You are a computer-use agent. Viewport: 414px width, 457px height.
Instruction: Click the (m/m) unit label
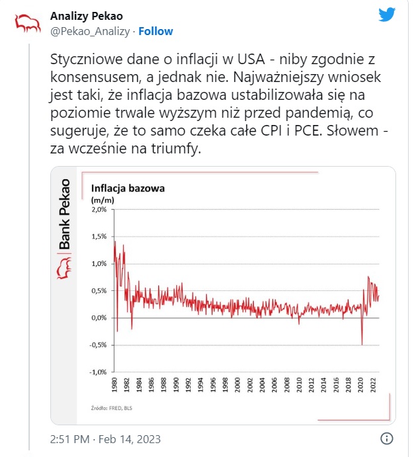click(x=100, y=199)
